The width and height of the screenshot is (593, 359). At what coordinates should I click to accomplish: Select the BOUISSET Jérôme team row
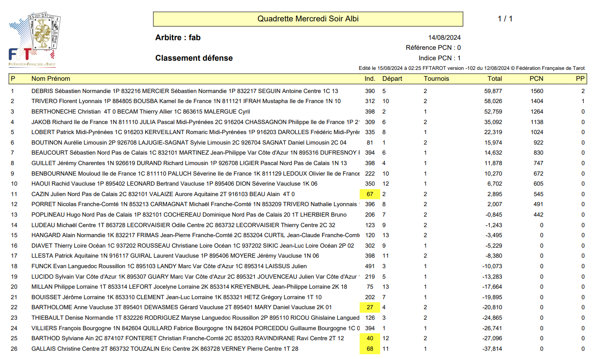(x=298, y=297)
